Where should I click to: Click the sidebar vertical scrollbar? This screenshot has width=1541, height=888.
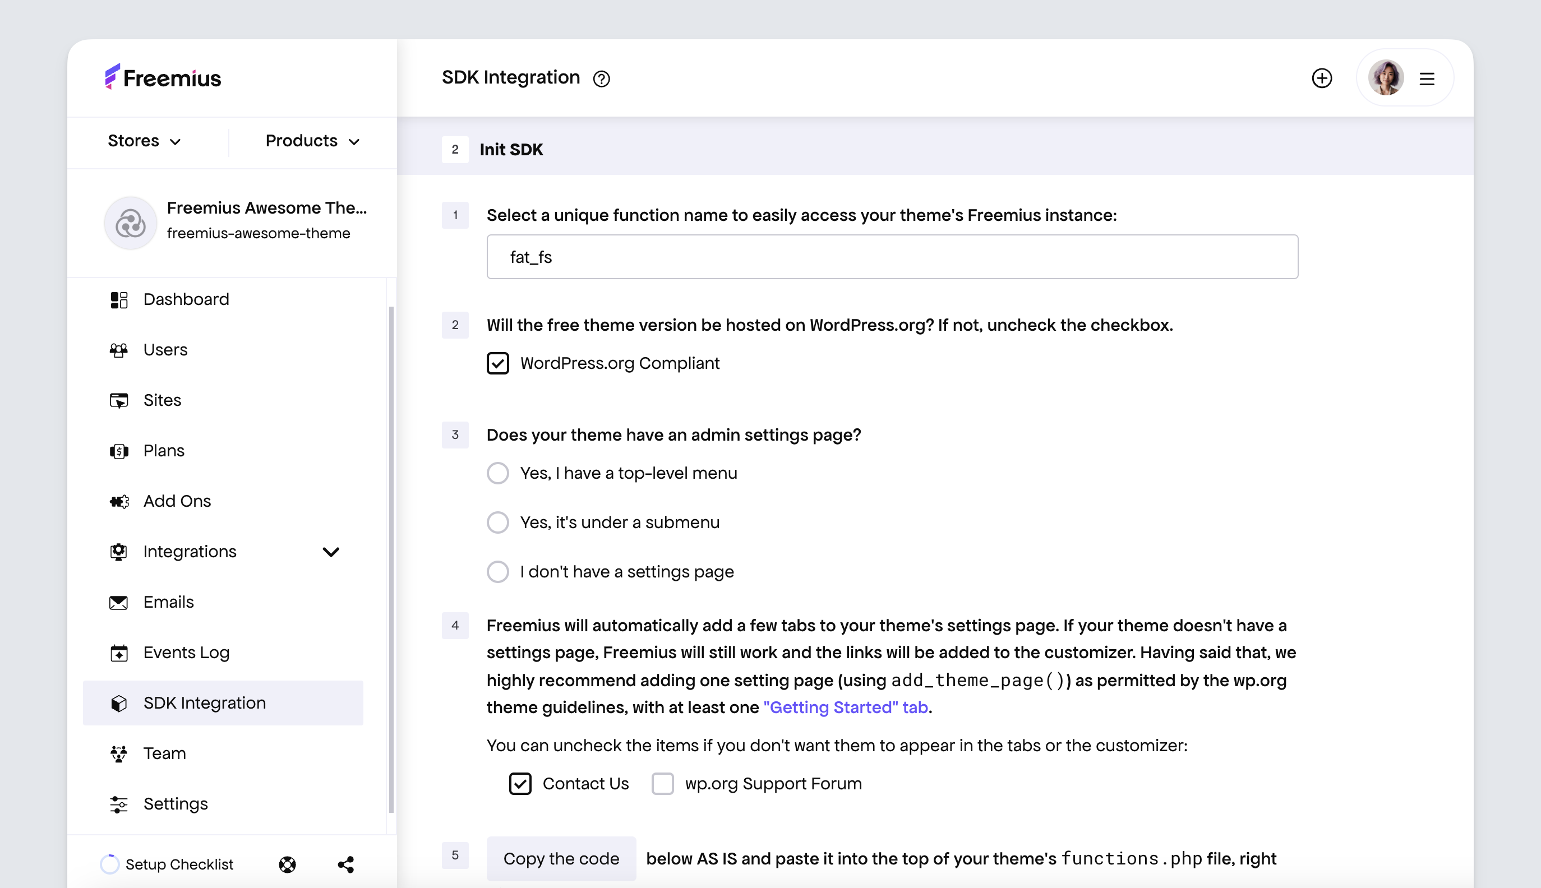(x=391, y=560)
